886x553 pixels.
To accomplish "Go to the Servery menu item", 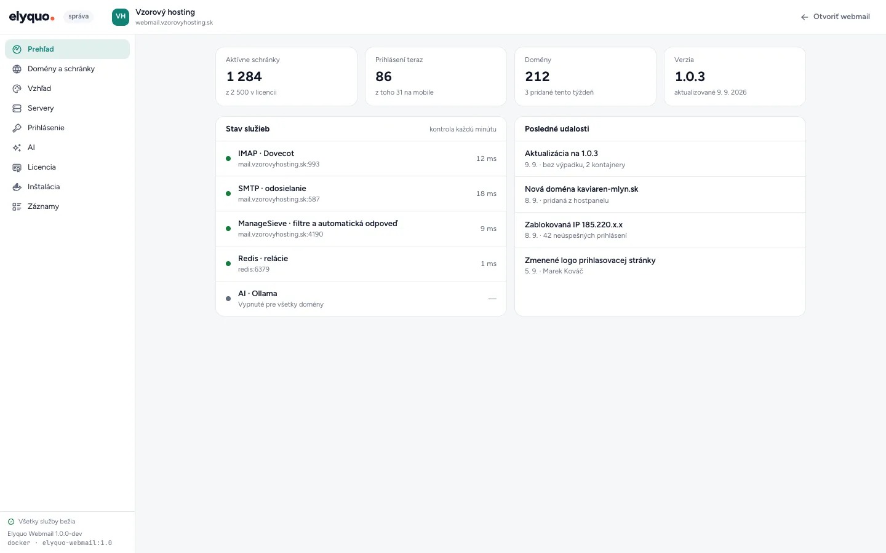I will (68, 108).
